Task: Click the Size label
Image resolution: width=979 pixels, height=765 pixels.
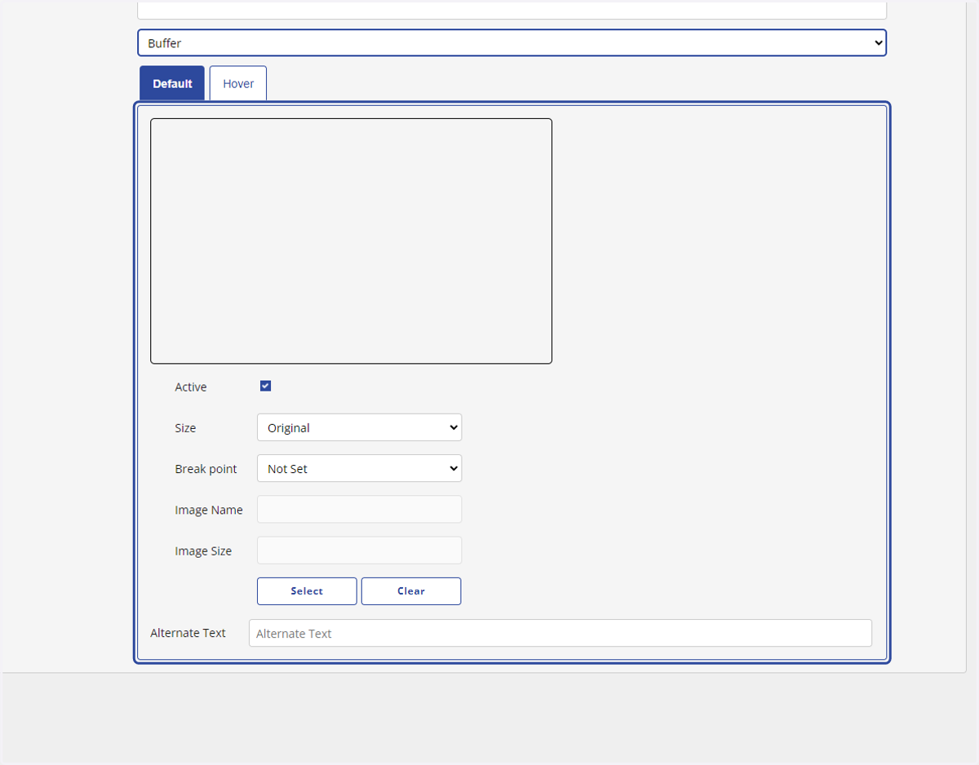Action: [185, 428]
